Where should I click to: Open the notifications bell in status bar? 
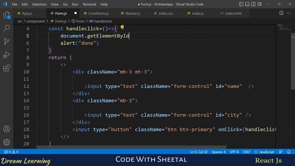point(289,152)
